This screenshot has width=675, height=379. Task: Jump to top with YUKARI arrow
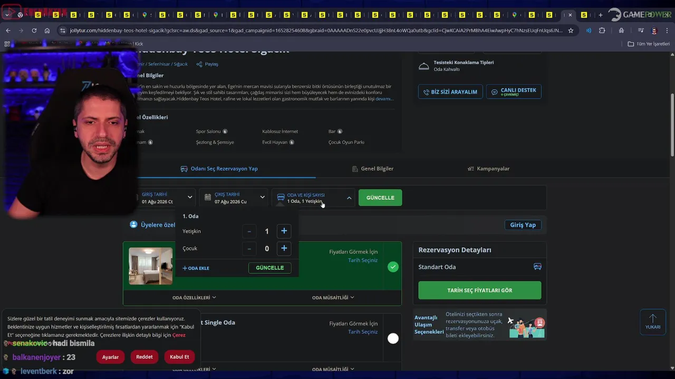[653, 322]
